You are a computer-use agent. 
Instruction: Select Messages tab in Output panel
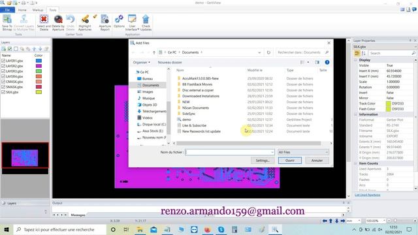78,215
